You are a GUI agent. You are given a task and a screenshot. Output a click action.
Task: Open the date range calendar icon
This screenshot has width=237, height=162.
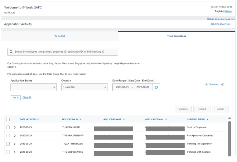click(156, 87)
